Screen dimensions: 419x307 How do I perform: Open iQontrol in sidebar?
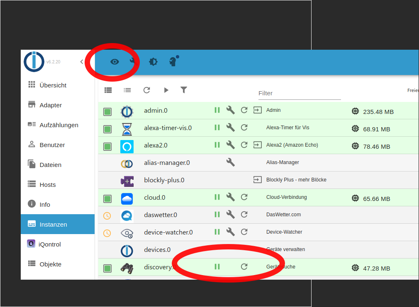click(x=58, y=244)
